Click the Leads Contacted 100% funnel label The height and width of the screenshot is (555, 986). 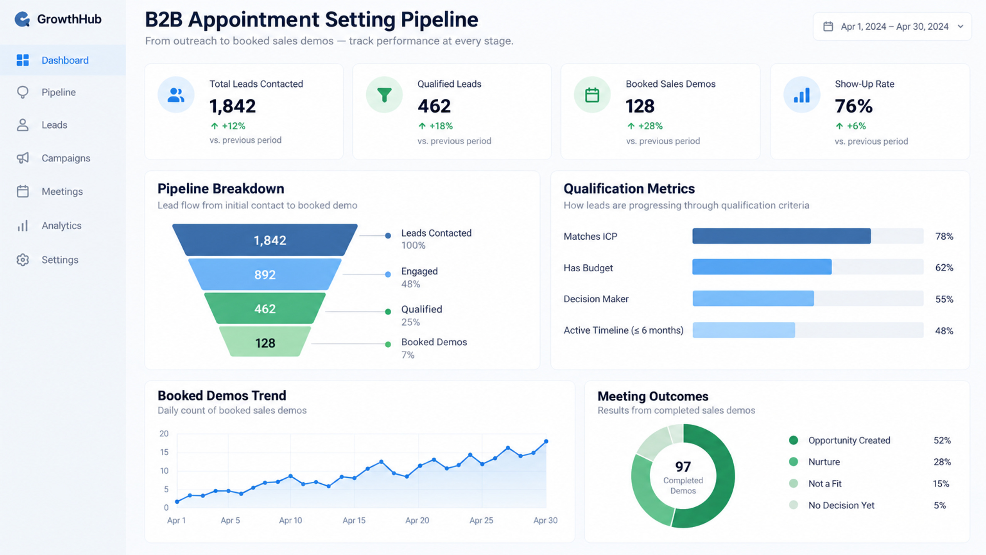point(436,239)
